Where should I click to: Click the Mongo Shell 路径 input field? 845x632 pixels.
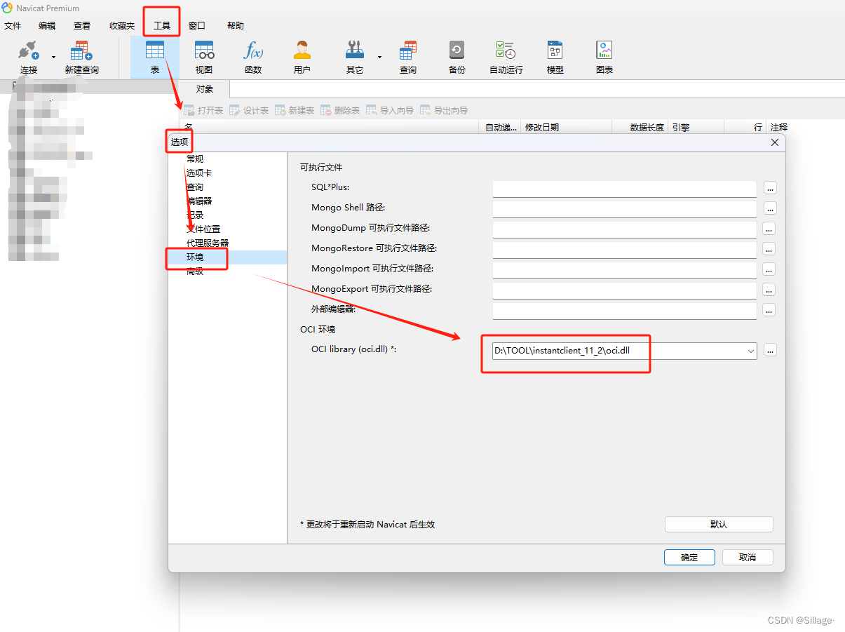625,208
